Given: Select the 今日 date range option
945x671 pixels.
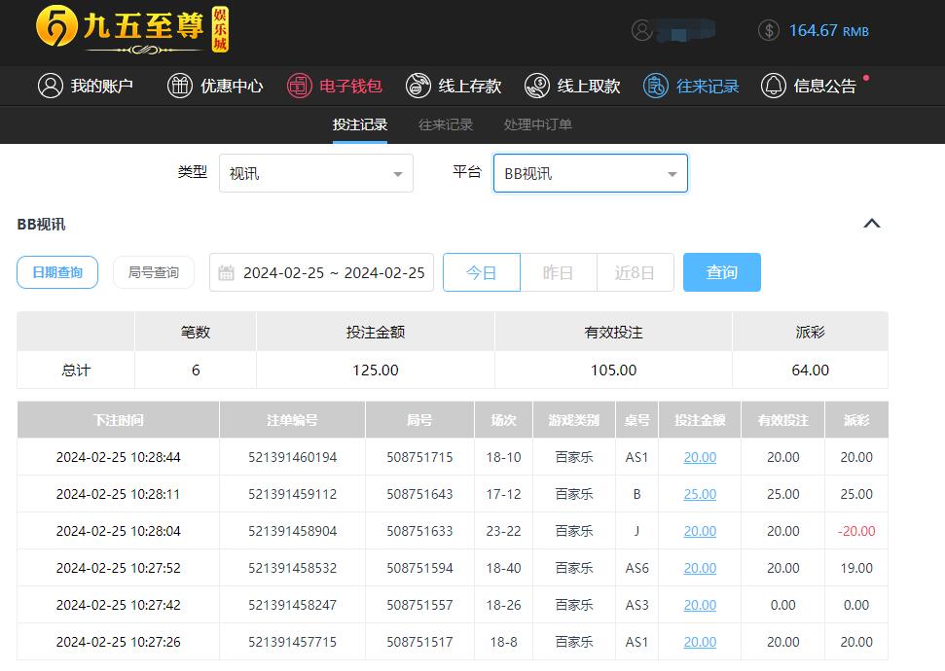Looking at the screenshot, I should coord(482,272).
